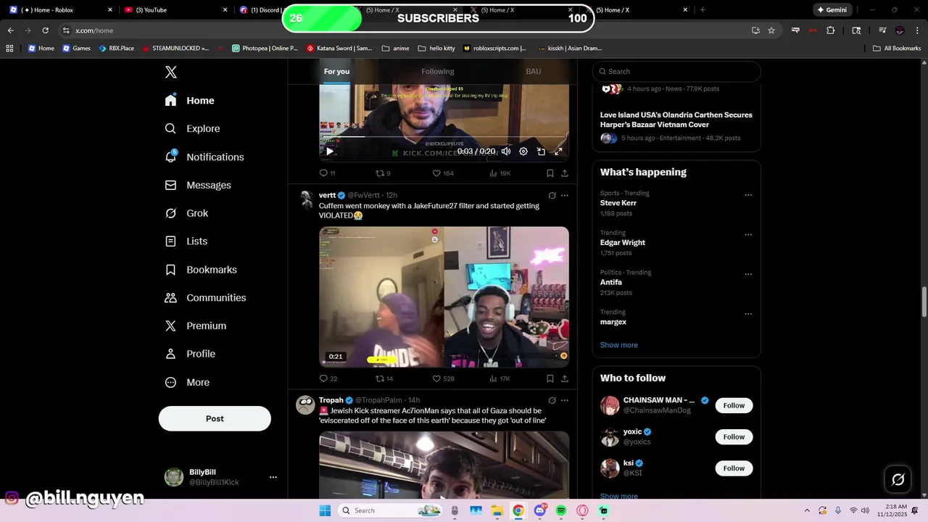The height and width of the screenshot is (522, 928).
Task: Click the Bookmarks sidebar icon
Action: 171,270
